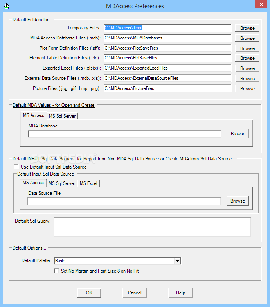Click the Exported Excel Files path field
Viewport: 270px width, 307px height.
[x=167, y=68]
